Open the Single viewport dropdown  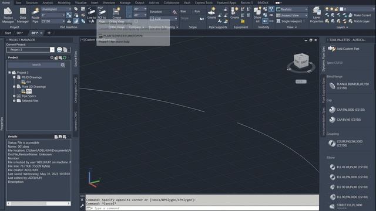click(x=291, y=21)
